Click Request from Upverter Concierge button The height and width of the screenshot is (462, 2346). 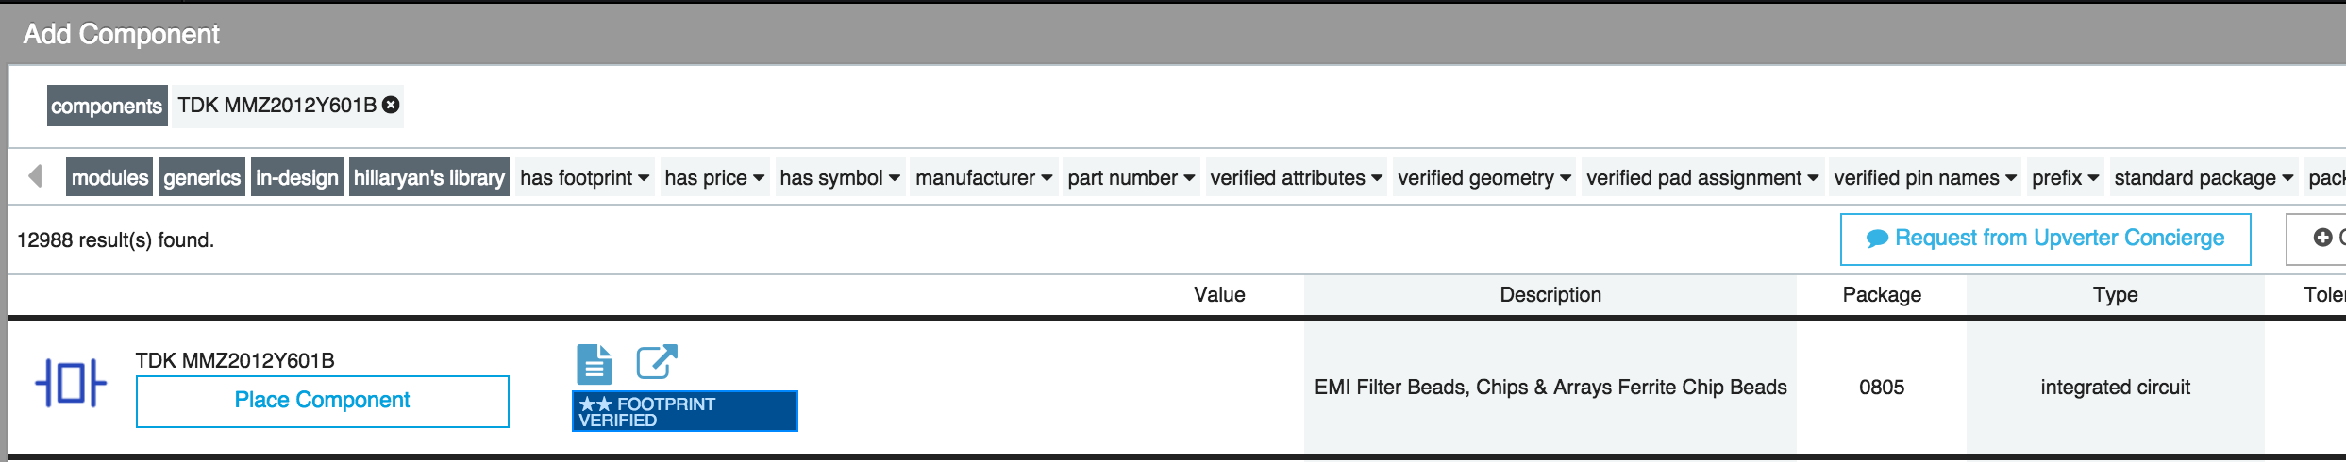[x=2045, y=239]
